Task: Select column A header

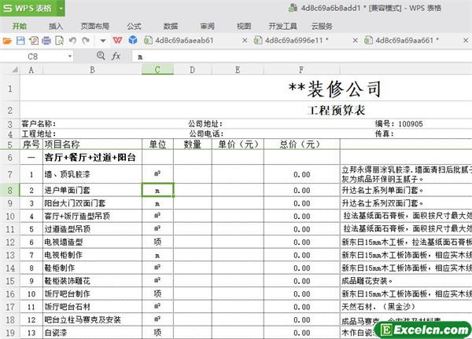Action: [x=31, y=70]
